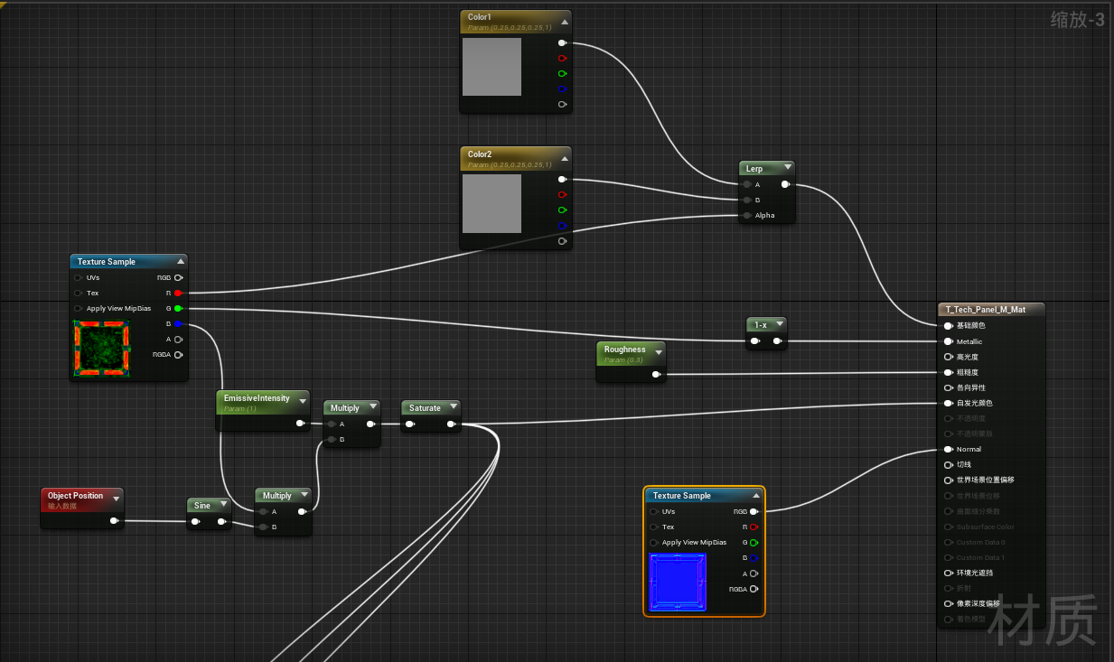The width and height of the screenshot is (1114, 662).
Task: Select the Lerp node title
Action: [754, 169]
